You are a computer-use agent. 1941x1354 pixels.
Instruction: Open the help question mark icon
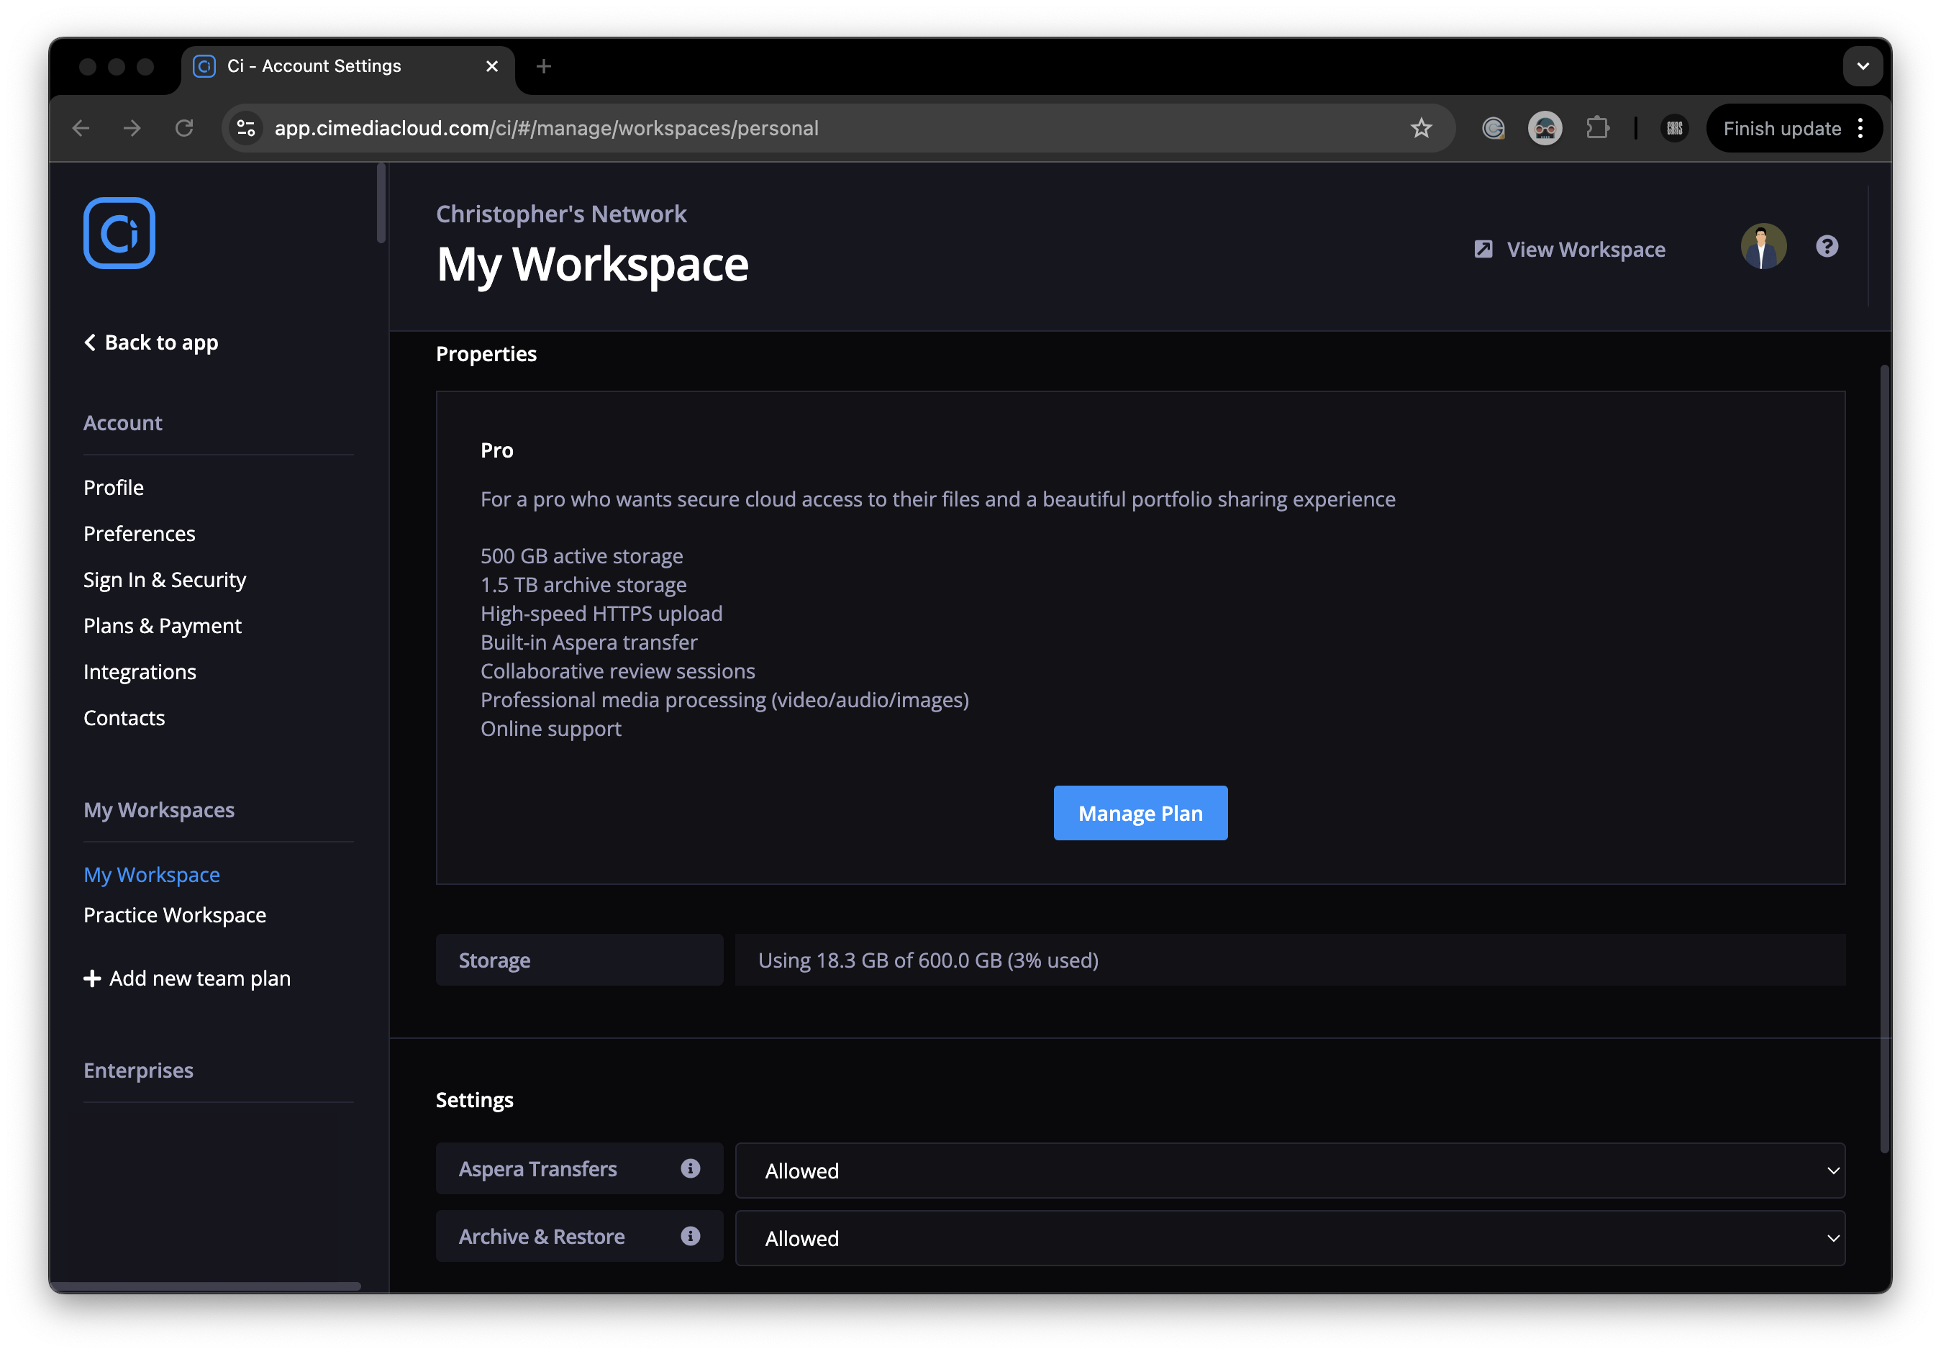(x=1827, y=246)
